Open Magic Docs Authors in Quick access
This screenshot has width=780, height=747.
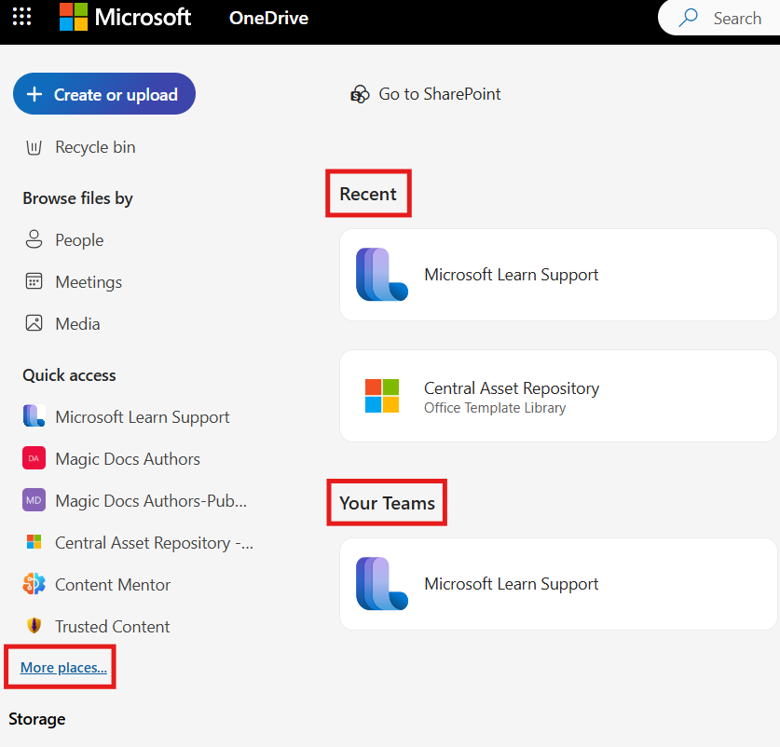pos(112,458)
